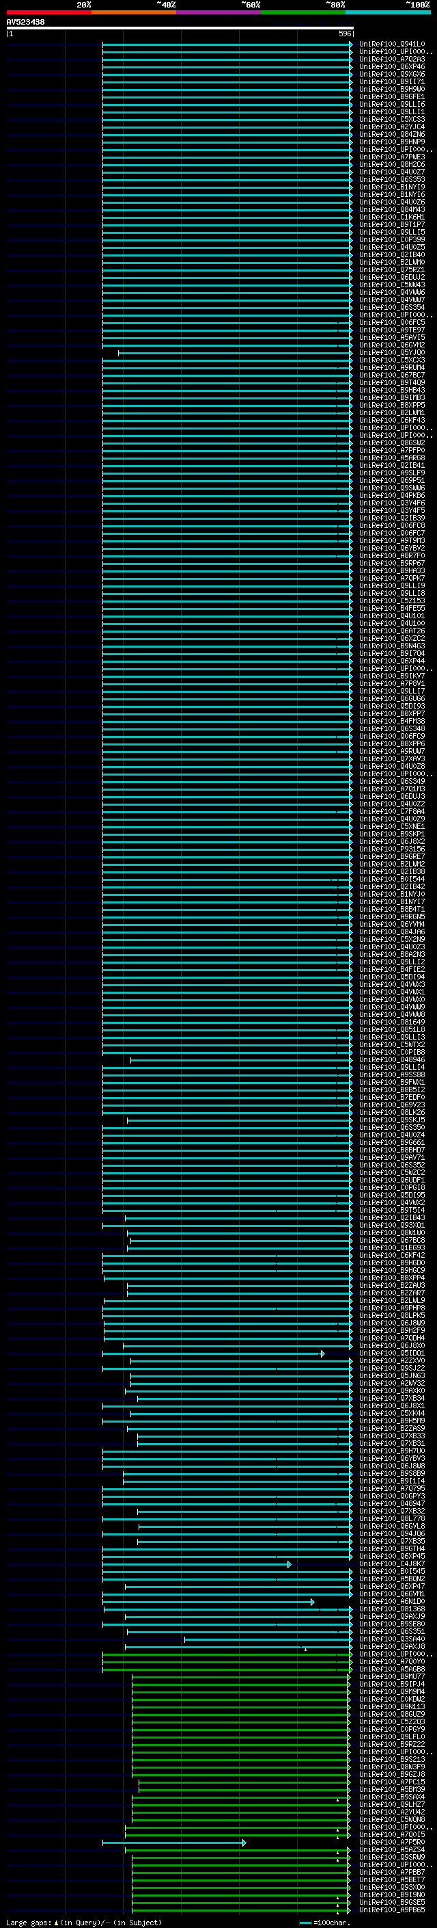
Task: Open hit UniRef100_B9H9W0
Action: click(392, 89)
